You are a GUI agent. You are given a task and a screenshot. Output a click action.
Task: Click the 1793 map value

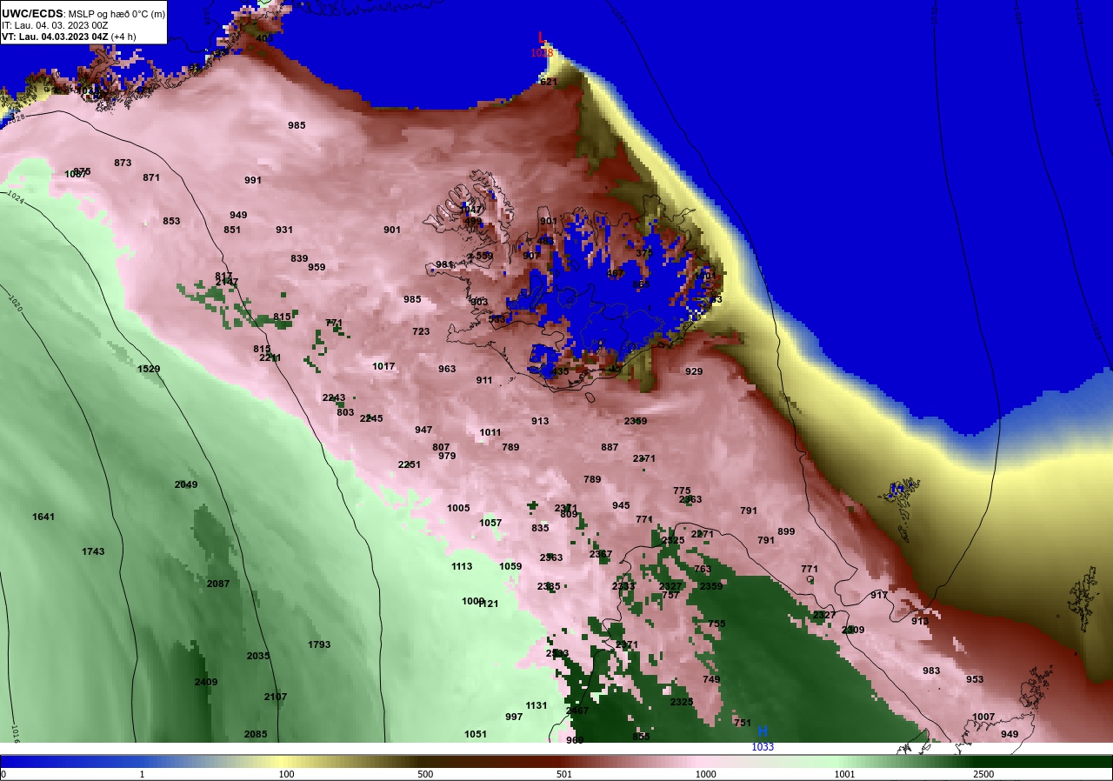(x=319, y=644)
